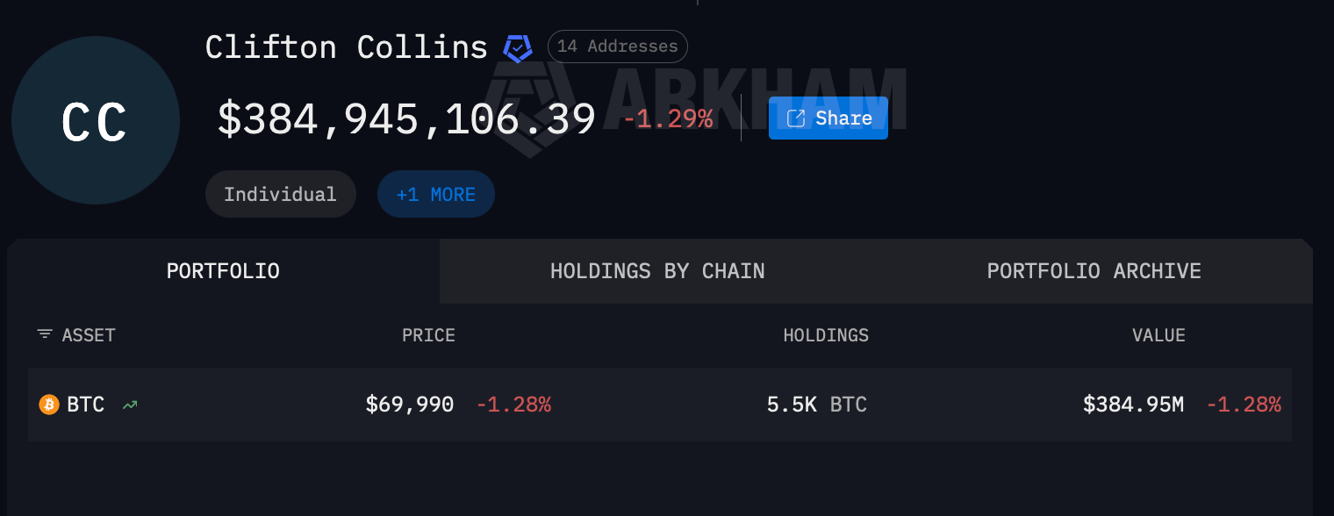The width and height of the screenshot is (1334, 516).
Task: Click the -1.29% change percentage
Action: pyautogui.click(x=671, y=118)
